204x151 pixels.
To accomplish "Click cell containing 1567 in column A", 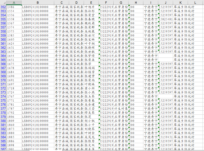I will [x=14, y=23].
